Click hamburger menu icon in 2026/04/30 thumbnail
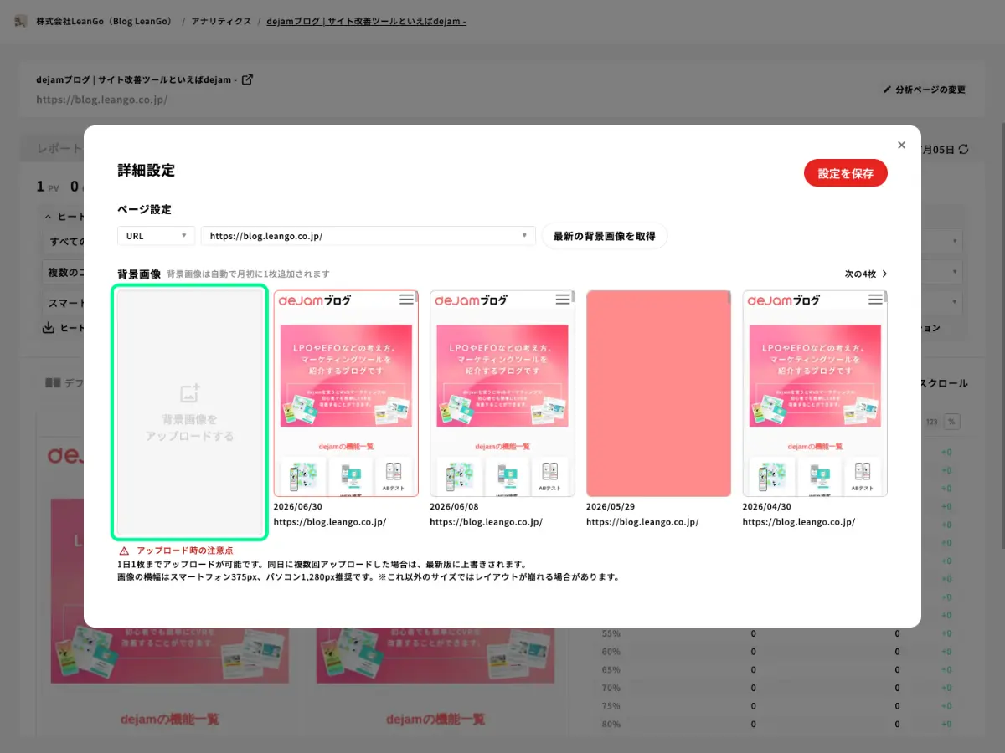 point(875,300)
